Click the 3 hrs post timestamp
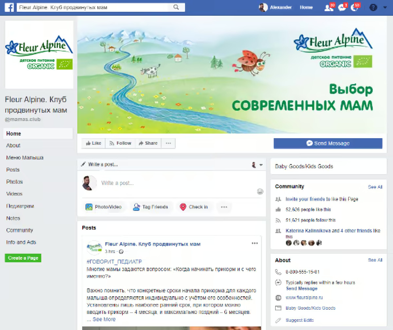 [110, 251]
